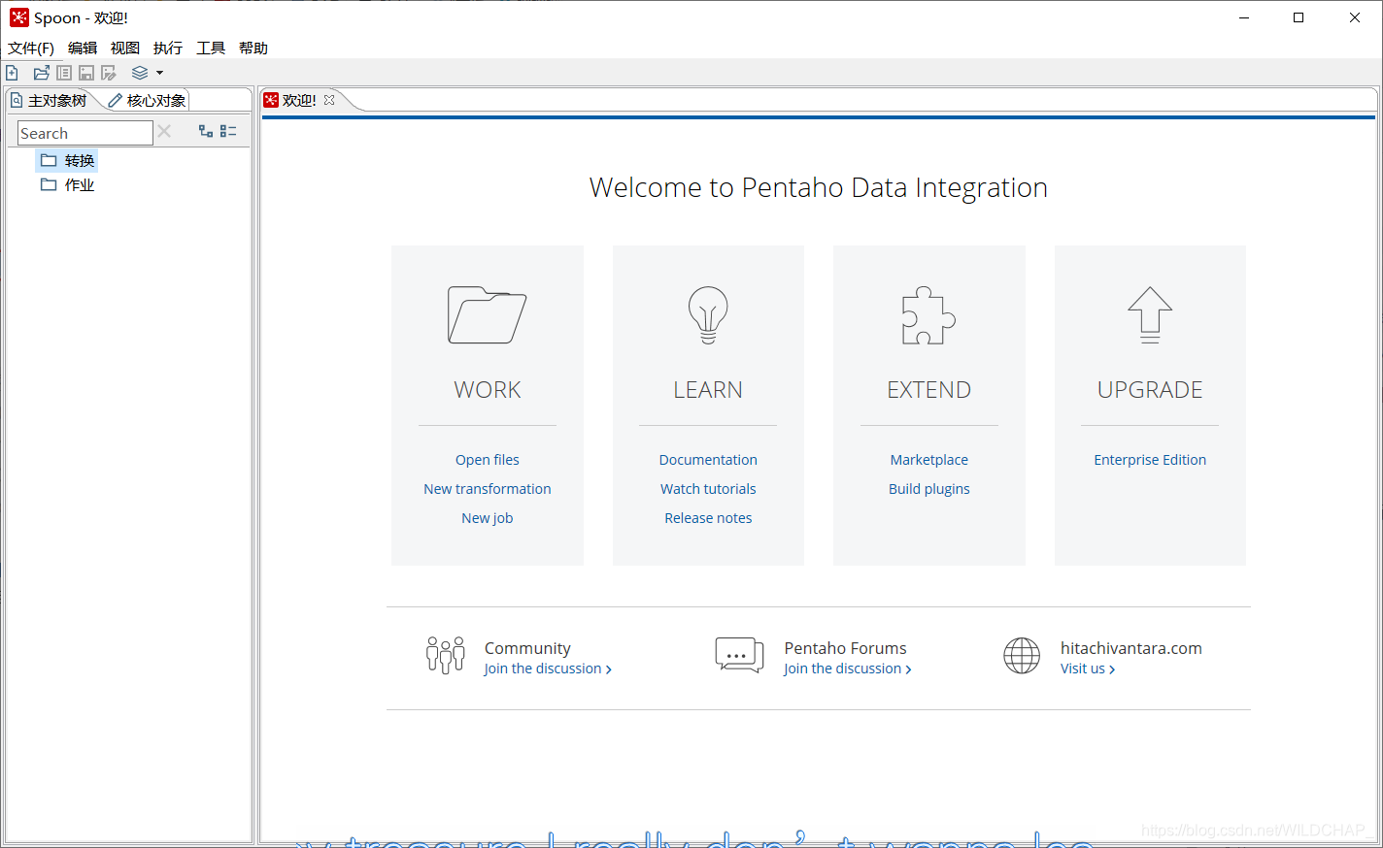
Task: Open the Marketplace link
Action: tap(929, 460)
